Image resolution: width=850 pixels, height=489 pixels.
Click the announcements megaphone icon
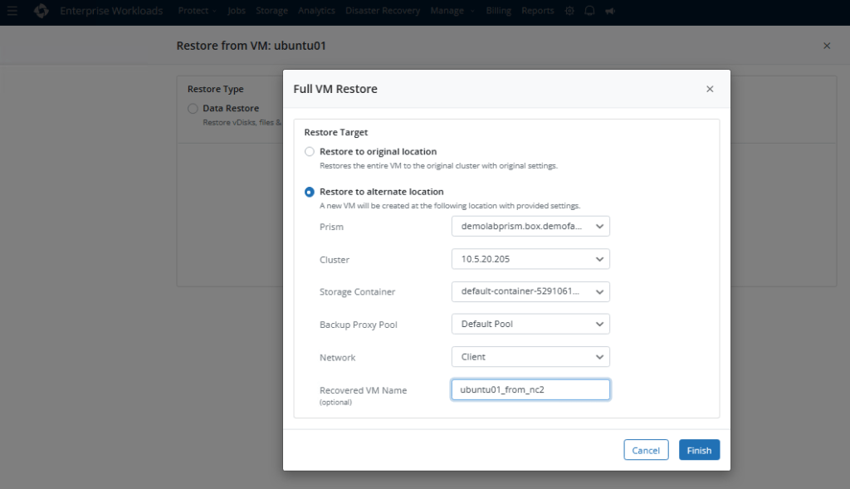tap(610, 12)
